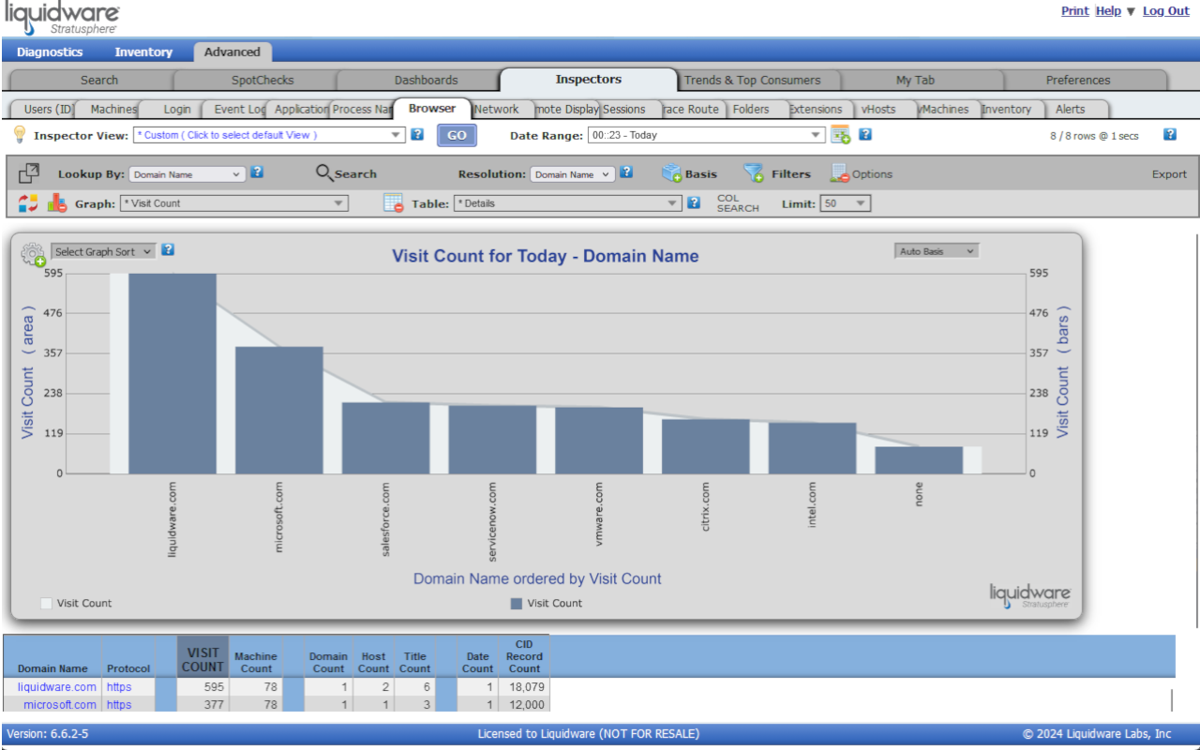The width and height of the screenshot is (1200, 750).
Task: Select the Login inspector tab
Action: [x=177, y=110]
